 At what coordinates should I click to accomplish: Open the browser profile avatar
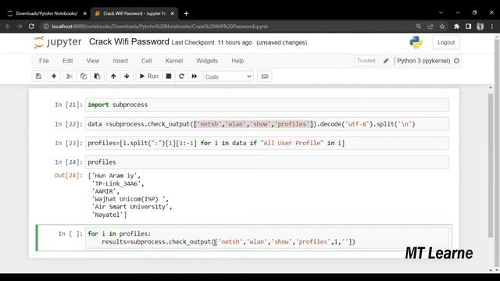coord(480,27)
